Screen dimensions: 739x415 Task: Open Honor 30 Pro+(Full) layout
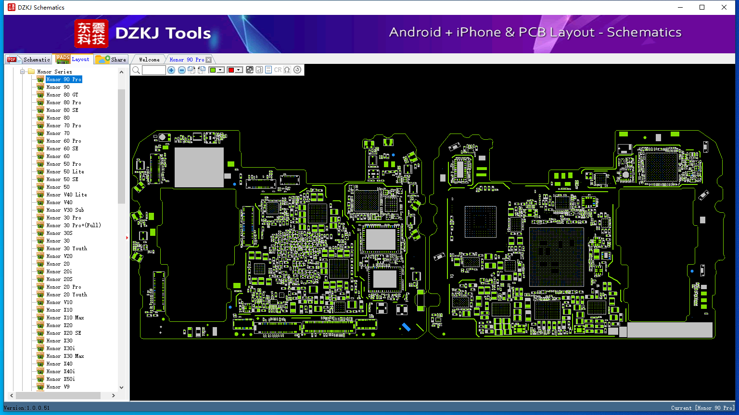(x=74, y=225)
